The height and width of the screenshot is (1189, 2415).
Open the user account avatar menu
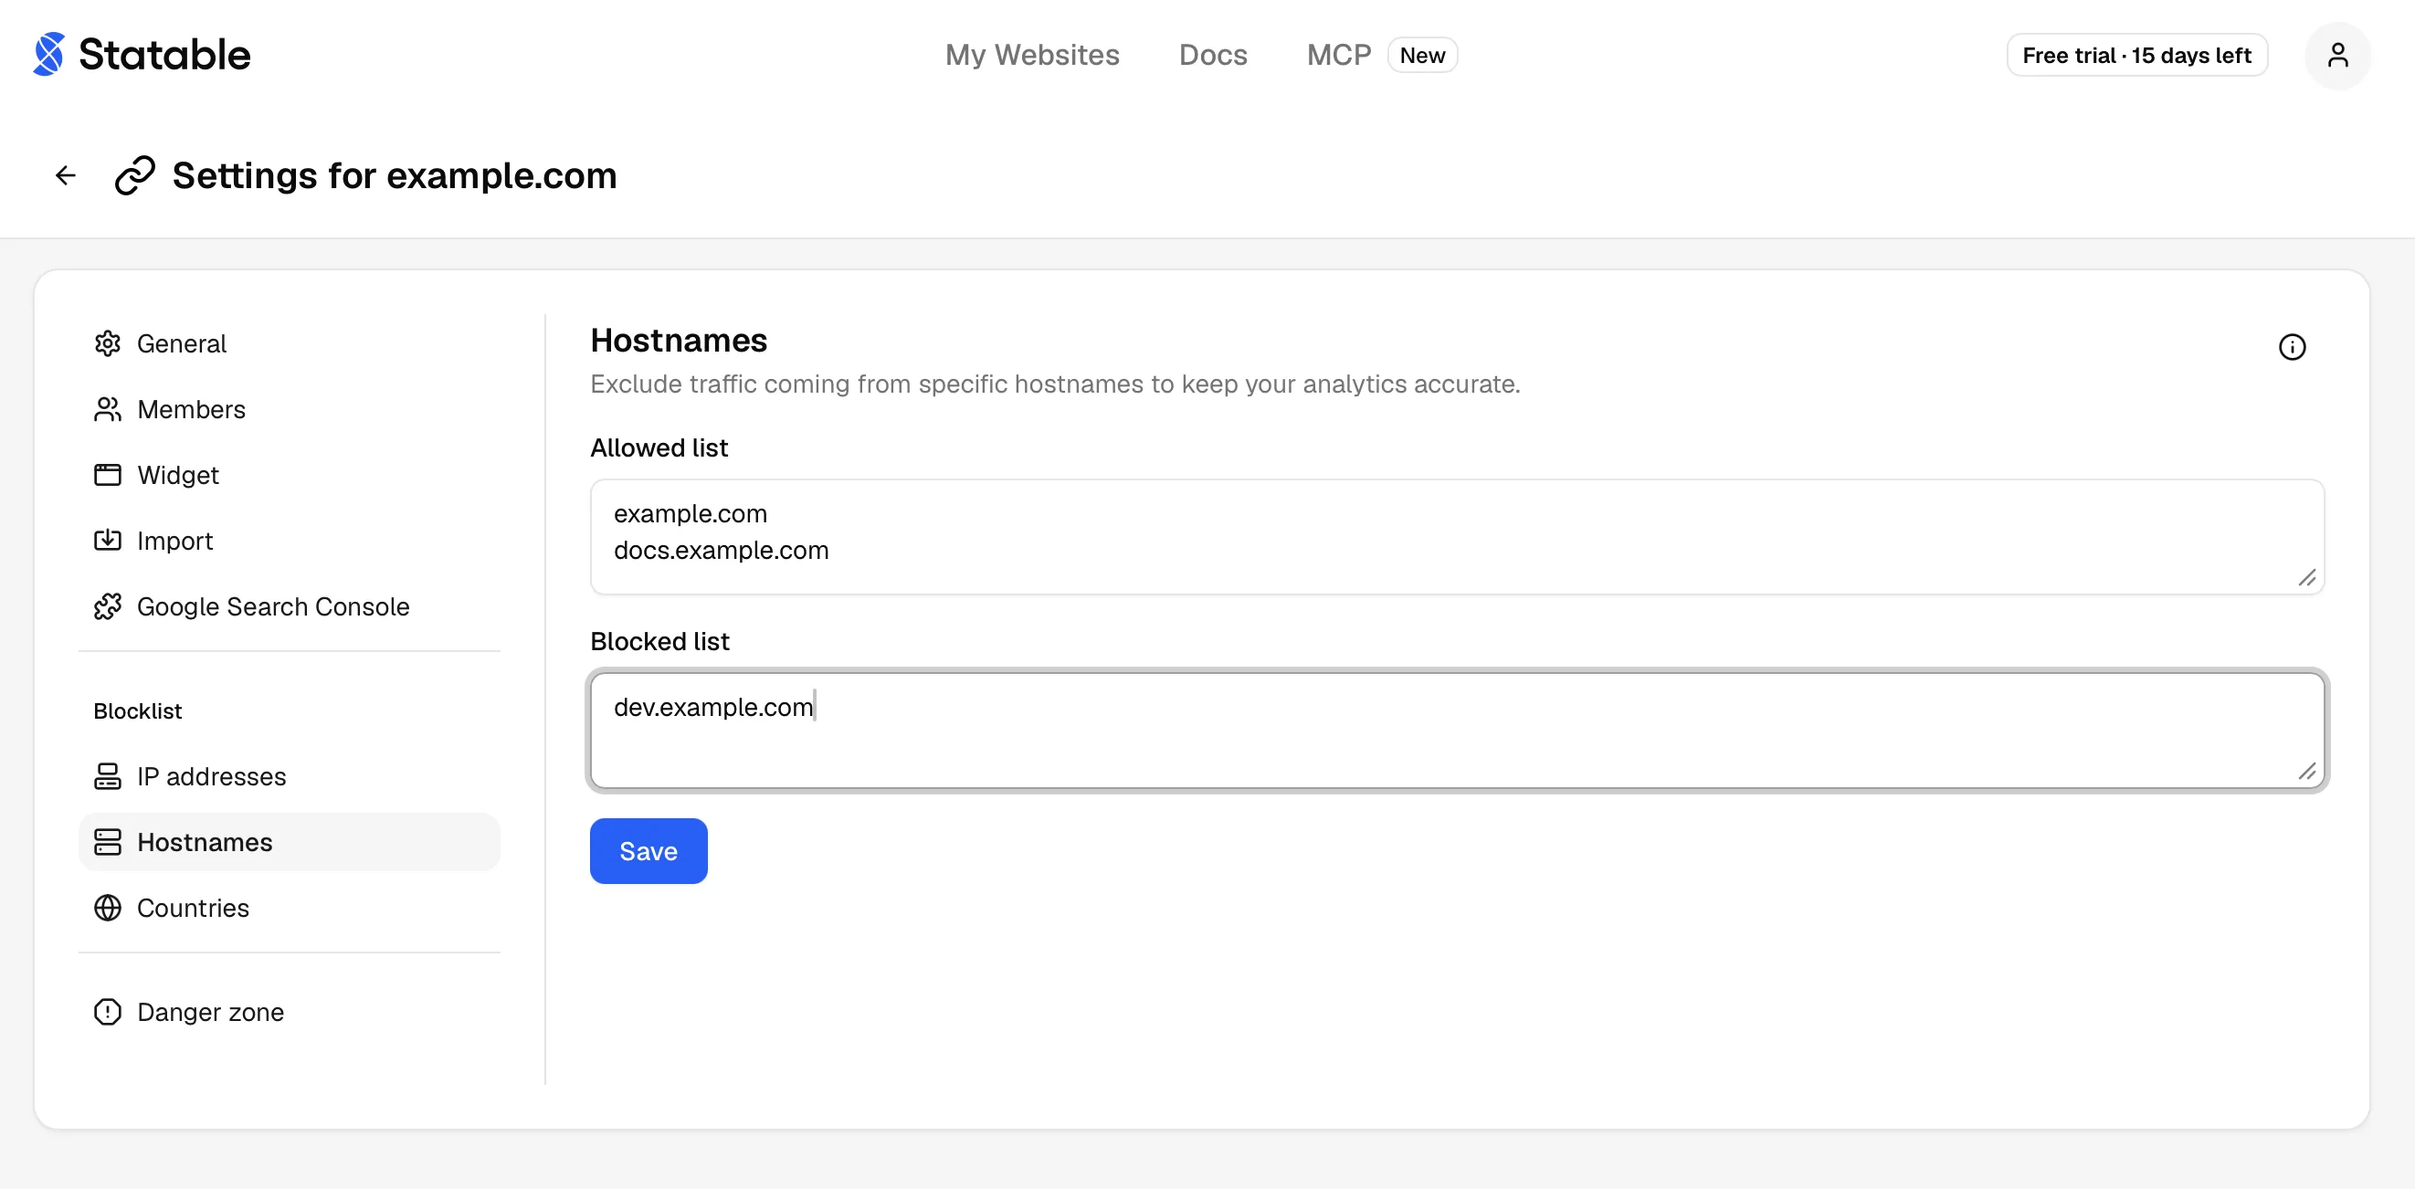pyautogui.click(x=2337, y=56)
